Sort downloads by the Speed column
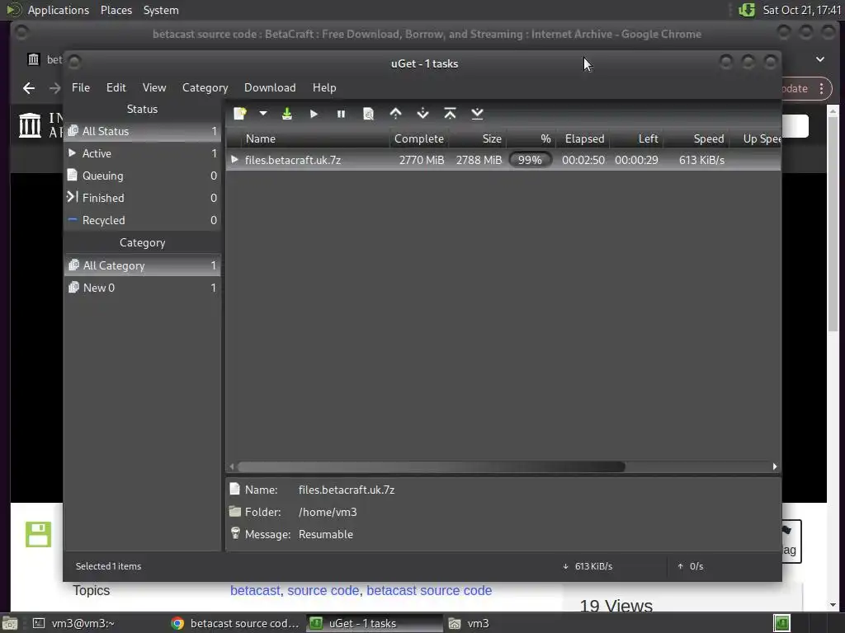Screen dimensions: 845x633 696,138
